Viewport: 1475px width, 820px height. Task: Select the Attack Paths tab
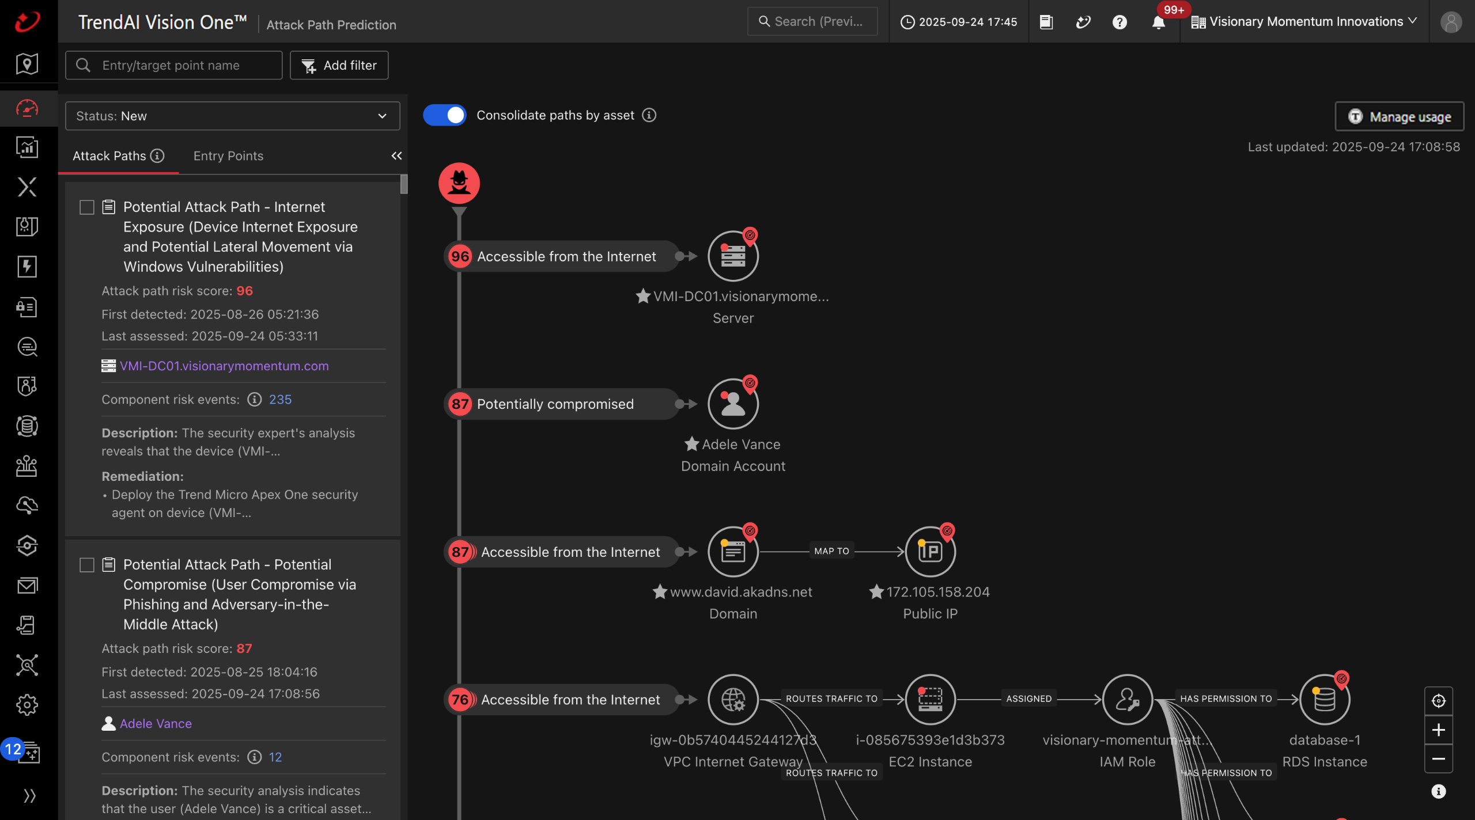pos(109,156)
